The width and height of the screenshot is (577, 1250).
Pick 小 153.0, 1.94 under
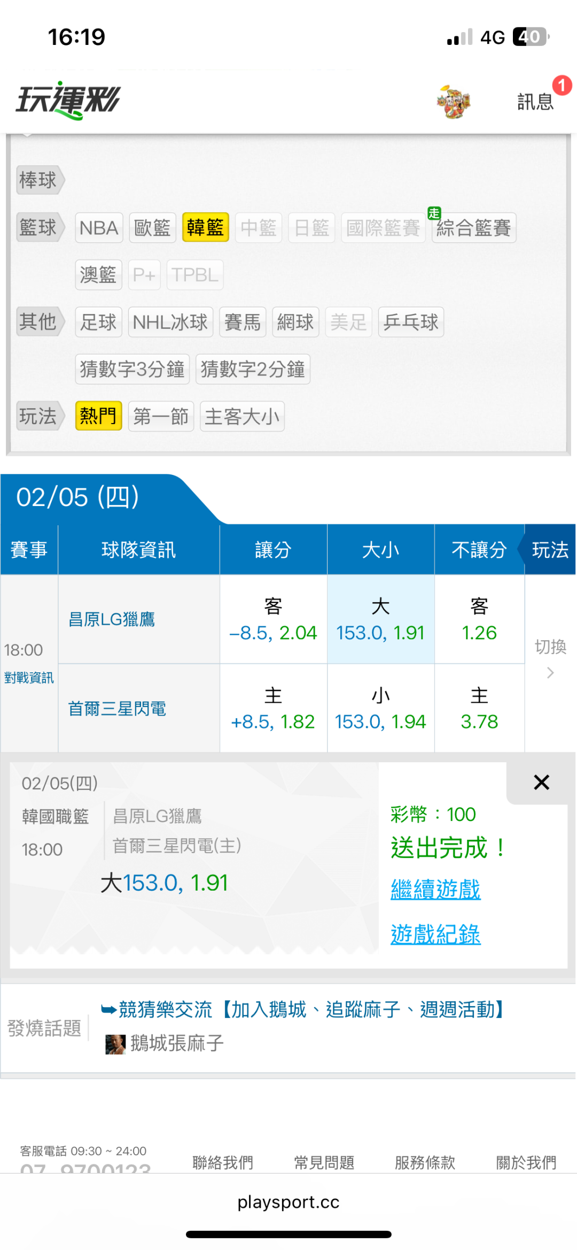[x=380, y=709]
